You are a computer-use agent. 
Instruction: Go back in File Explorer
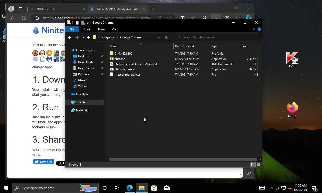coord(70,37)
